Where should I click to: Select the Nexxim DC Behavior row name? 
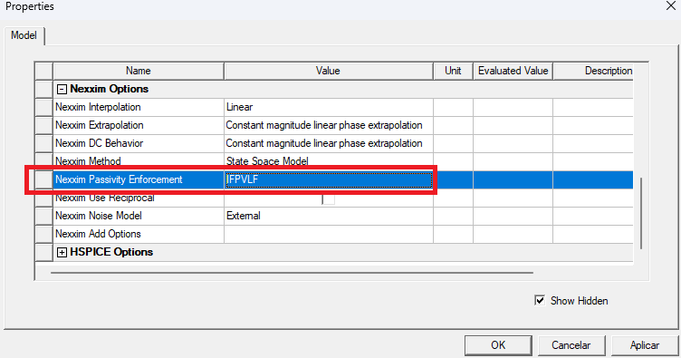[139, 143]
